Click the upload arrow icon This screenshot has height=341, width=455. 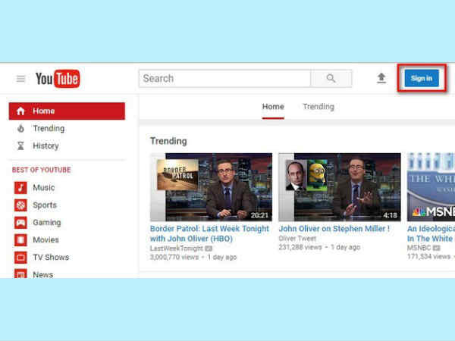coord(381,78)
